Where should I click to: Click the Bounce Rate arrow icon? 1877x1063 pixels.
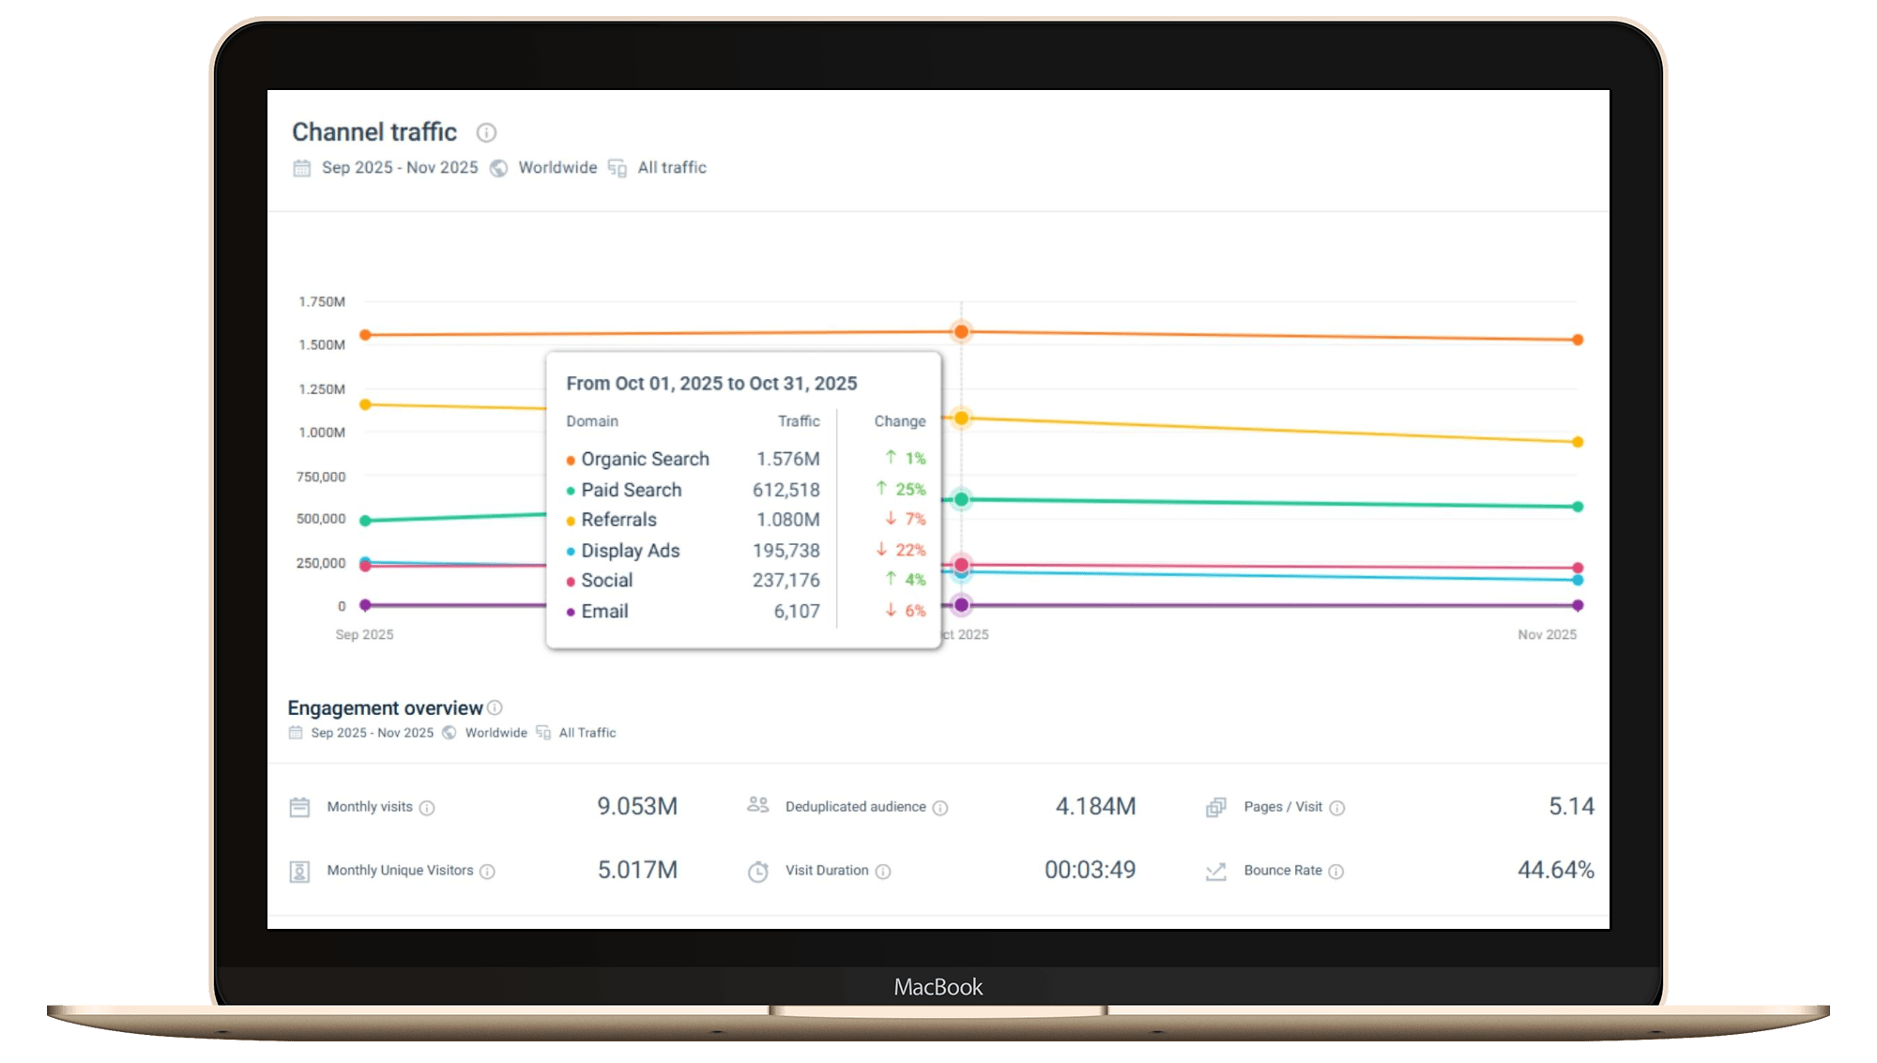(1214, 870)
